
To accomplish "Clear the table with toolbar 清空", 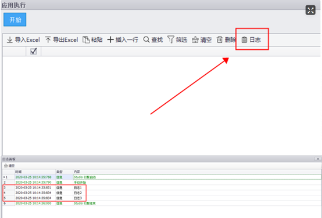I will (202, 39).
